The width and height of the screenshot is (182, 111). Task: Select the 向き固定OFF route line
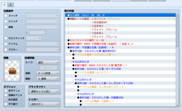(x=120, y=22)
